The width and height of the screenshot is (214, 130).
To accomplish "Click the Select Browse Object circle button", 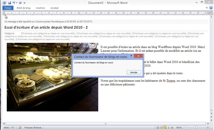I will (x=212, y=117).
